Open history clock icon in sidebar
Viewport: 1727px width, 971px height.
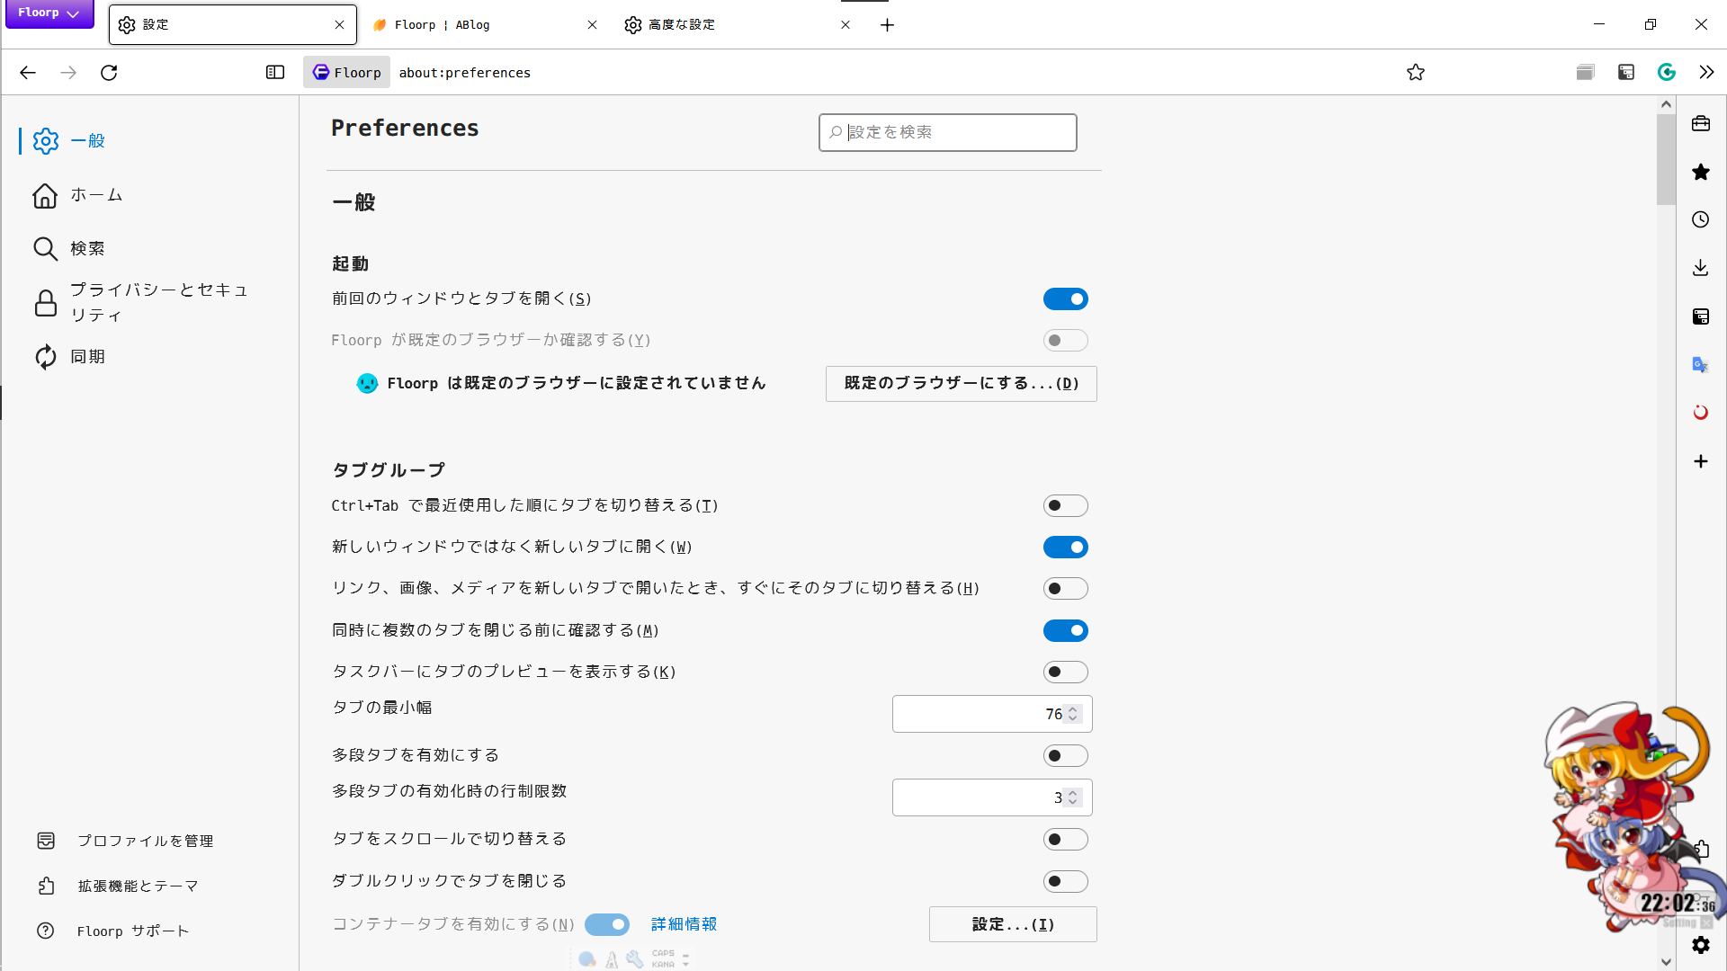click(1700, 220)
